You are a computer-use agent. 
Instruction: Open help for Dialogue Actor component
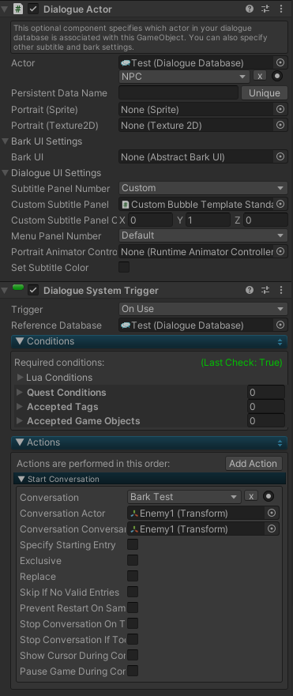250,9
